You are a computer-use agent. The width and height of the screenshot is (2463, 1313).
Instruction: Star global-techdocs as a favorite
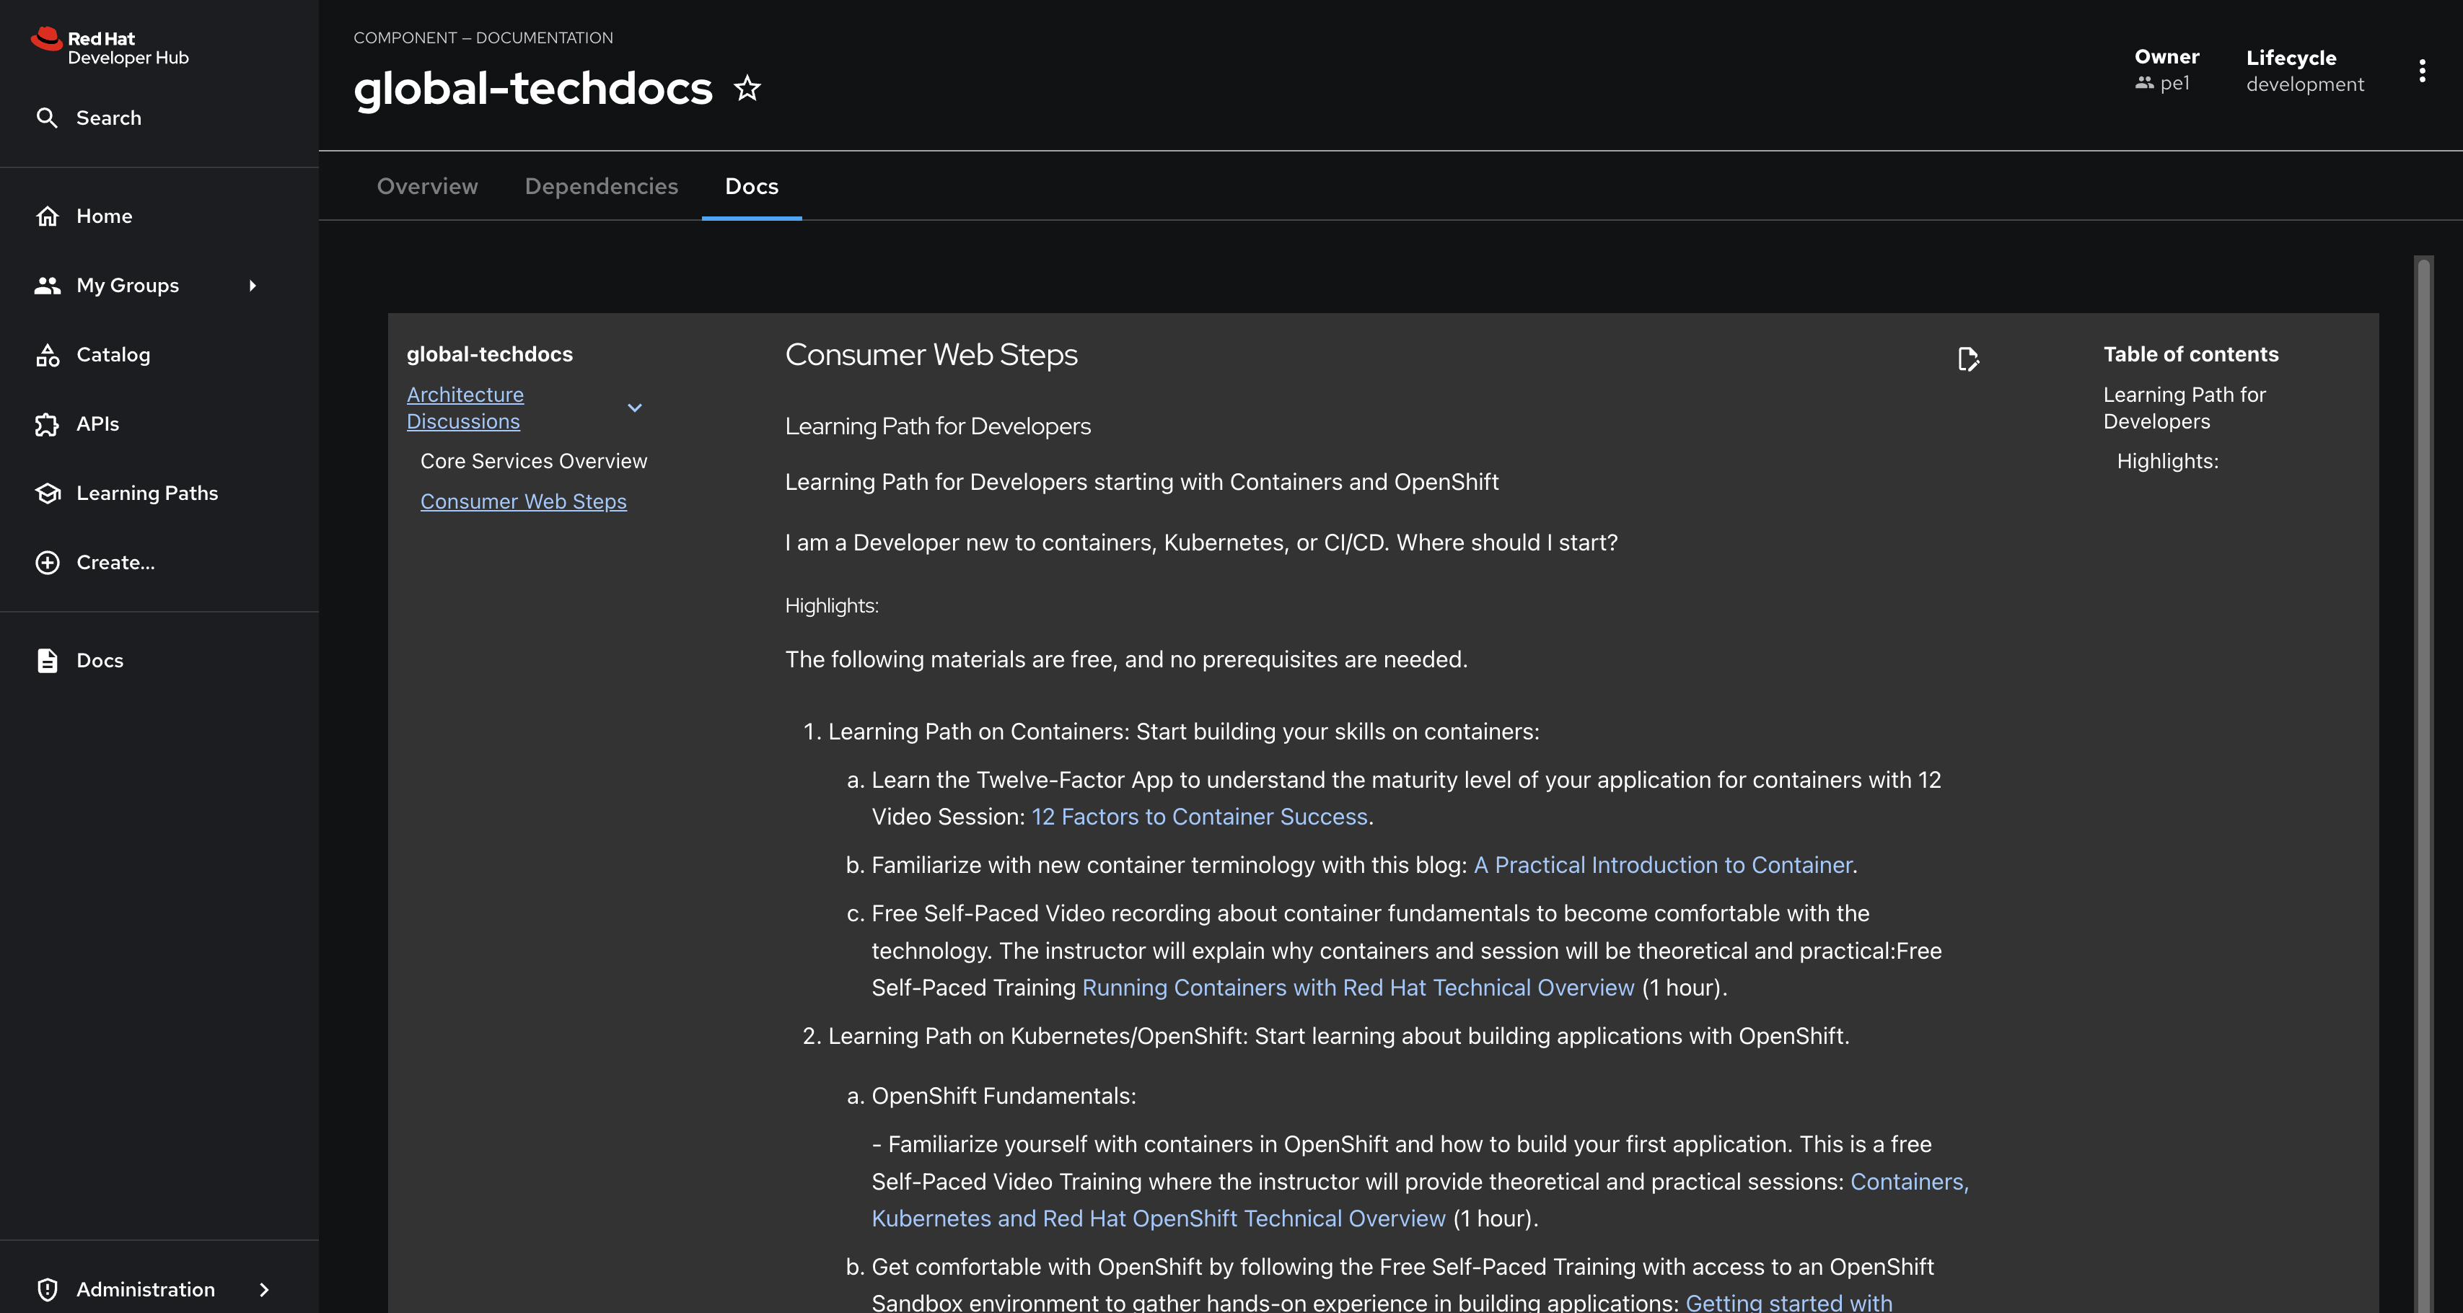pos(747,89)
